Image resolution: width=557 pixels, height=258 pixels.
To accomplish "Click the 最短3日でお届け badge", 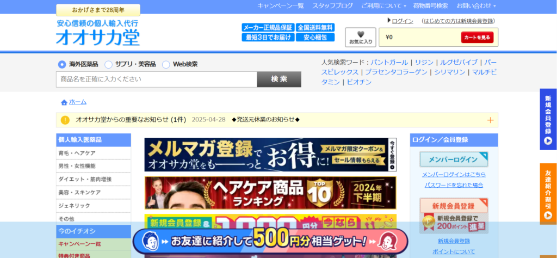I will click(x=268, y=37).
